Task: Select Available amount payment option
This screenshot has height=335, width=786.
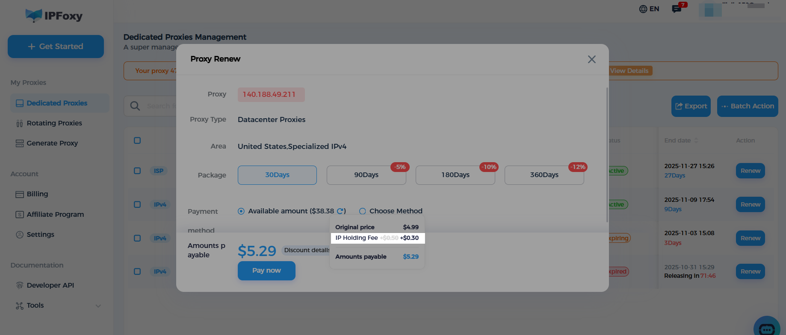Action: [x=241, y=211]
